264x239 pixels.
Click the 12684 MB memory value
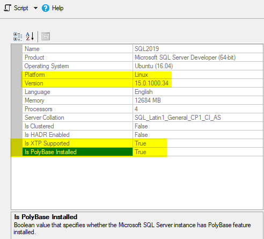point(148,100)
